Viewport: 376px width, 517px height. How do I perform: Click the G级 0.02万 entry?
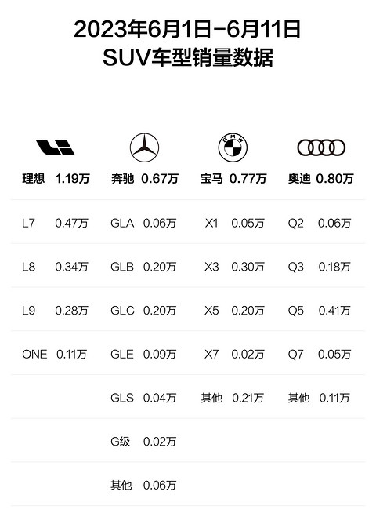(x=143, y=442)
